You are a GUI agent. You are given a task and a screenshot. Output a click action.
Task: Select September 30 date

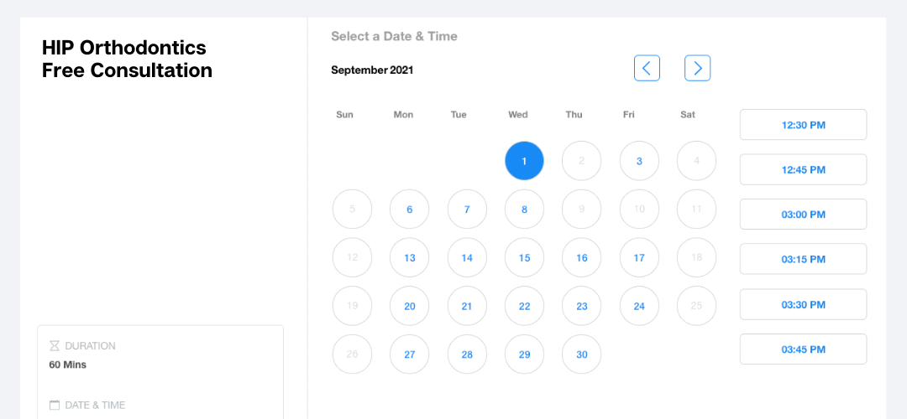(582, 354)
